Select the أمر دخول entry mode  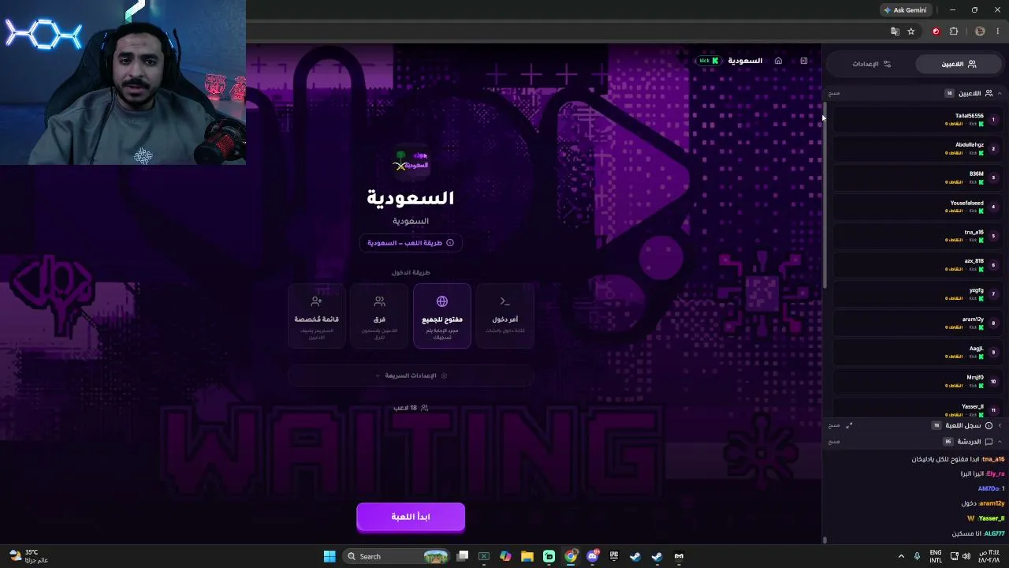(x=505, y=316)
